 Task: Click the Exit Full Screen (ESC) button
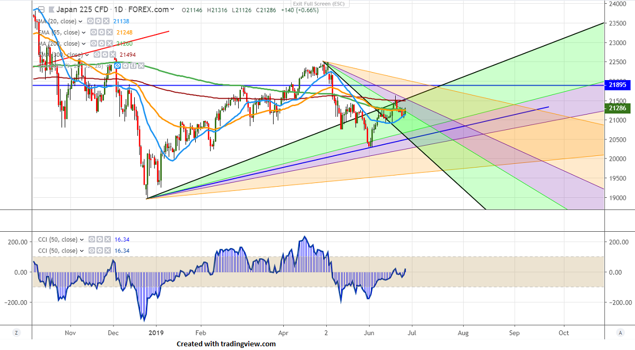tap(319, 4)
